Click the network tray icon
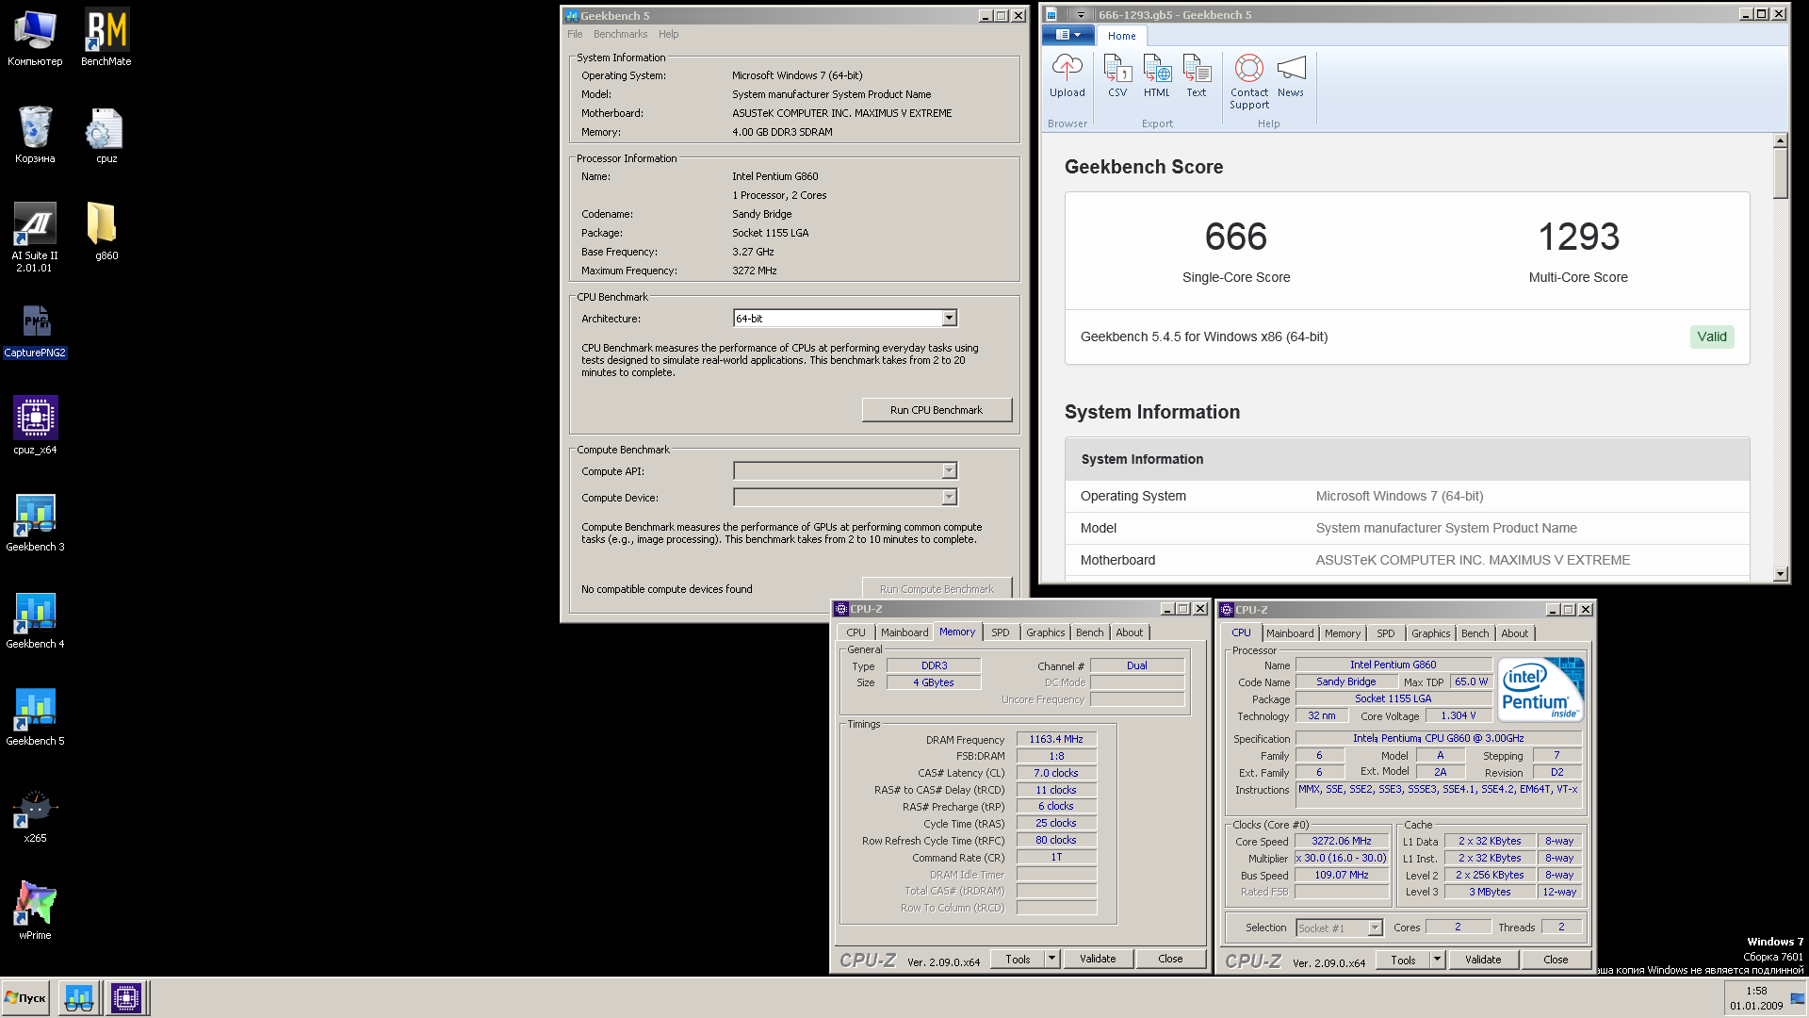 (x=1798, y=998)
